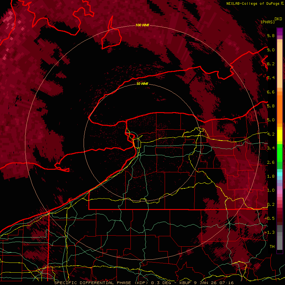Select the 9.8 value on the scale
This screenshot has height=285, width=285.
pyautogui.click(x=271, y=36)
